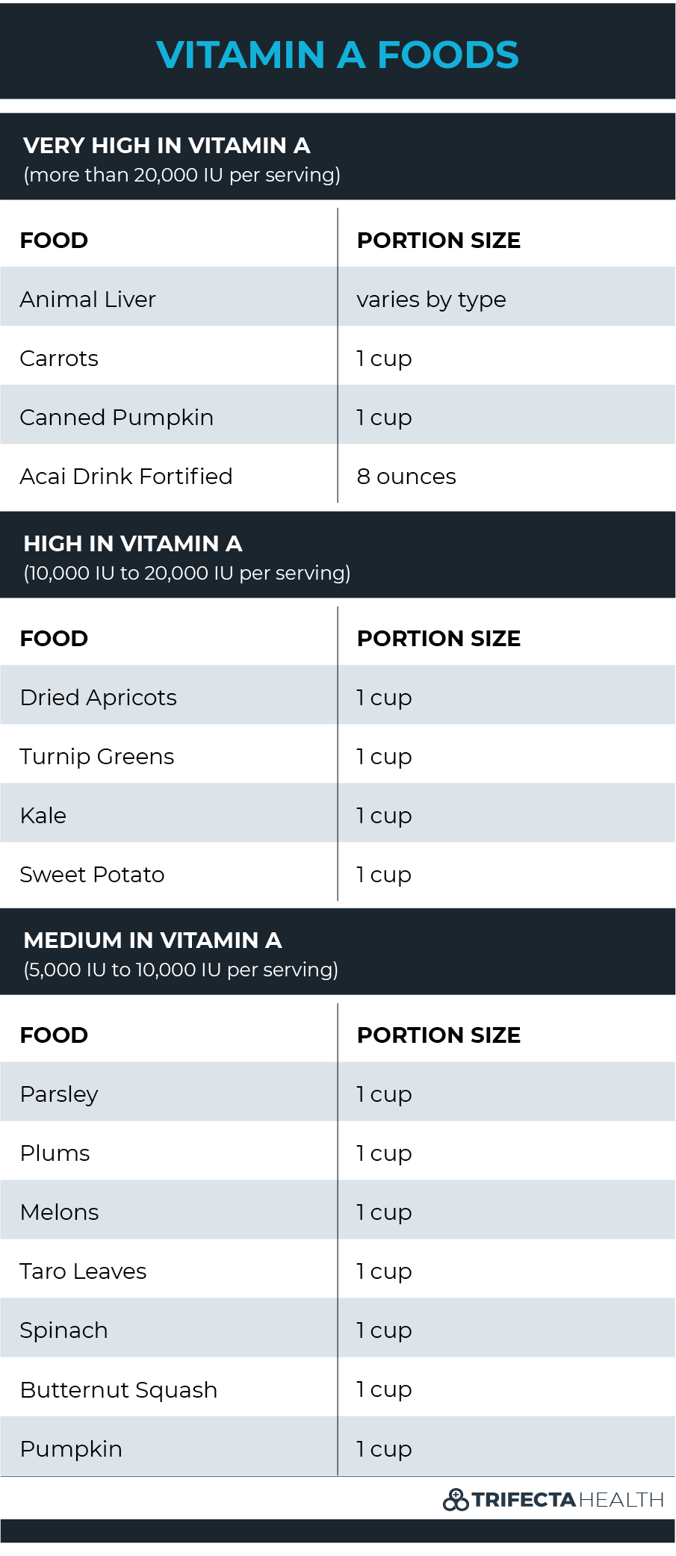
Task: Click the TRIFECTA HEALTH brand text
Action: [x=568, y=1500]
